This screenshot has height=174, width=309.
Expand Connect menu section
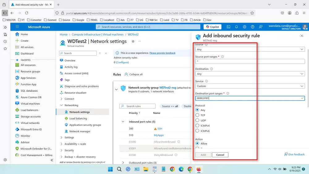[x=61, y=99]
